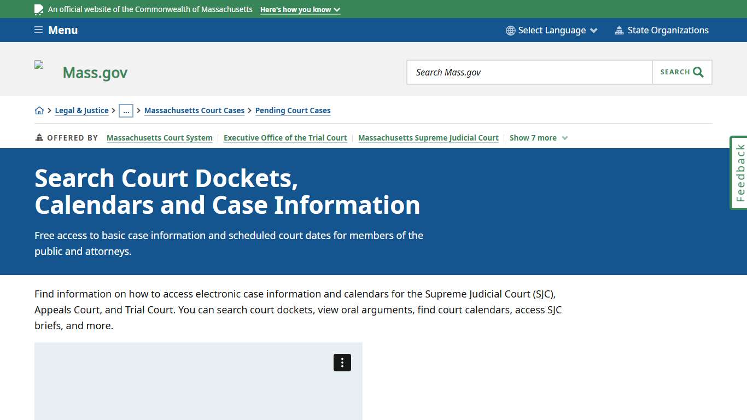Visit the Executive Office of the Trial Court link

point(285,137)
